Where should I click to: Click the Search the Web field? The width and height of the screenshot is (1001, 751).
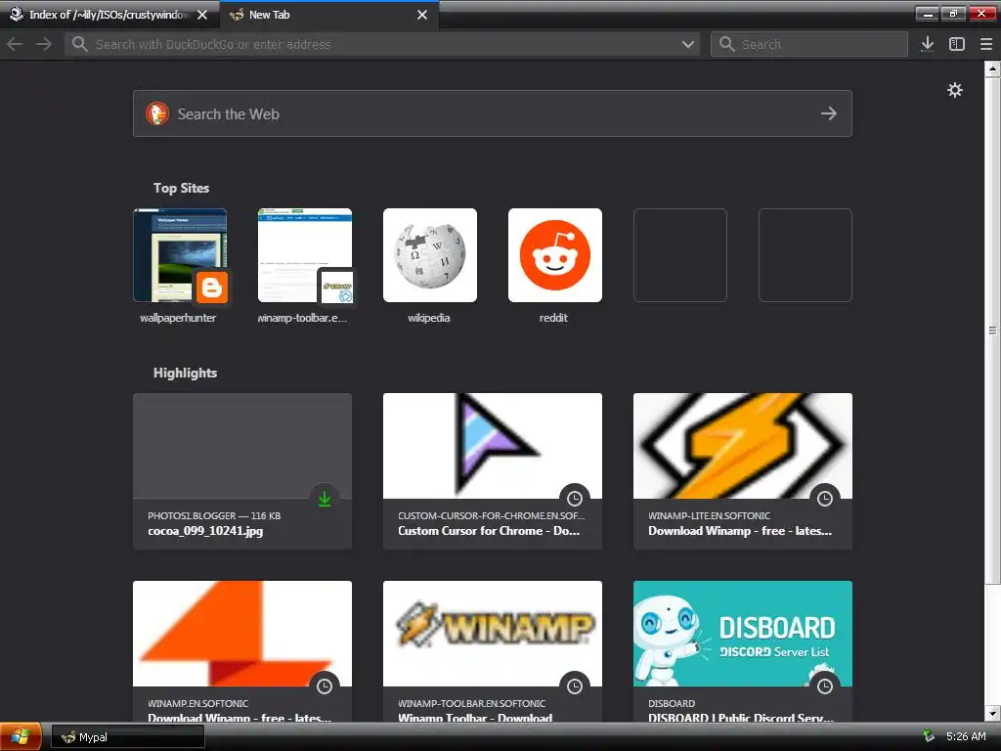(x=493, y=113)
